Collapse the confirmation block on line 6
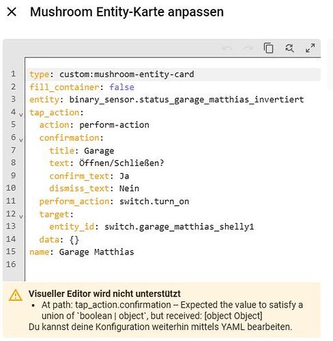Image resolution: width=333 pixels, height=341 pixels. point(20,140)
